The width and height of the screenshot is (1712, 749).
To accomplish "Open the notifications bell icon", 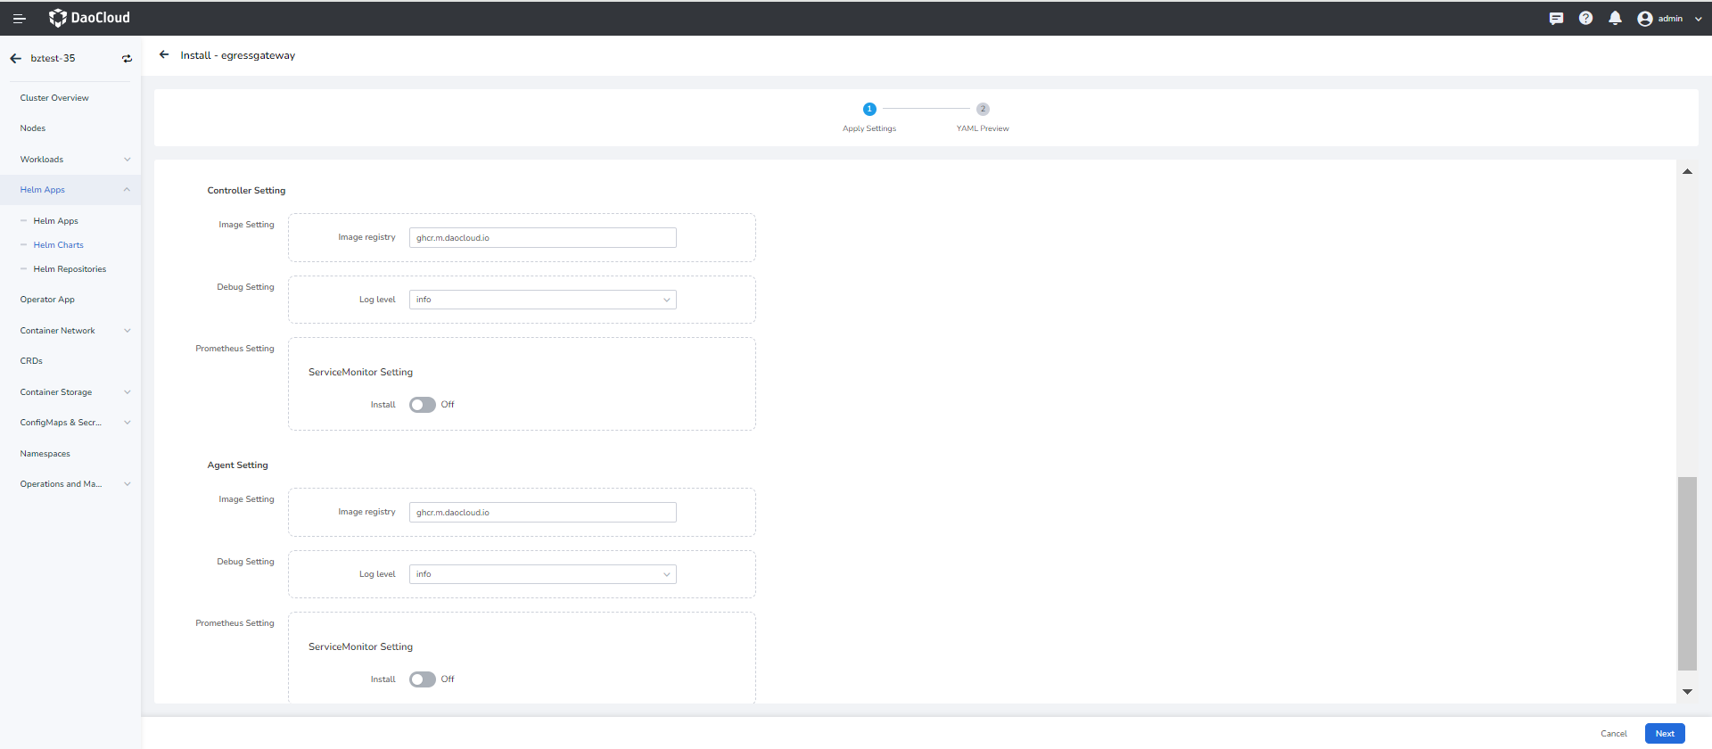I will pos(1615,18).
